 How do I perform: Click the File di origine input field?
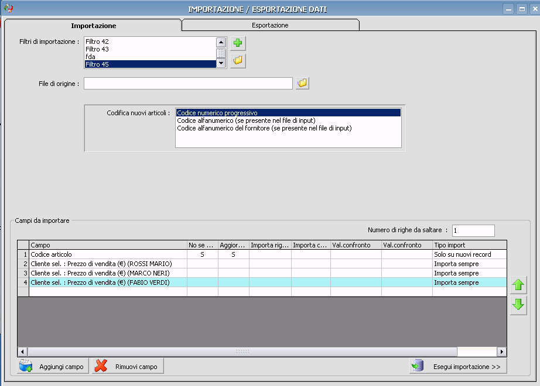pos(188,83)
